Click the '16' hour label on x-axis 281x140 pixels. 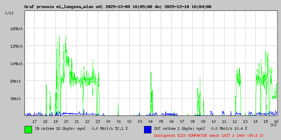point(276,121)
